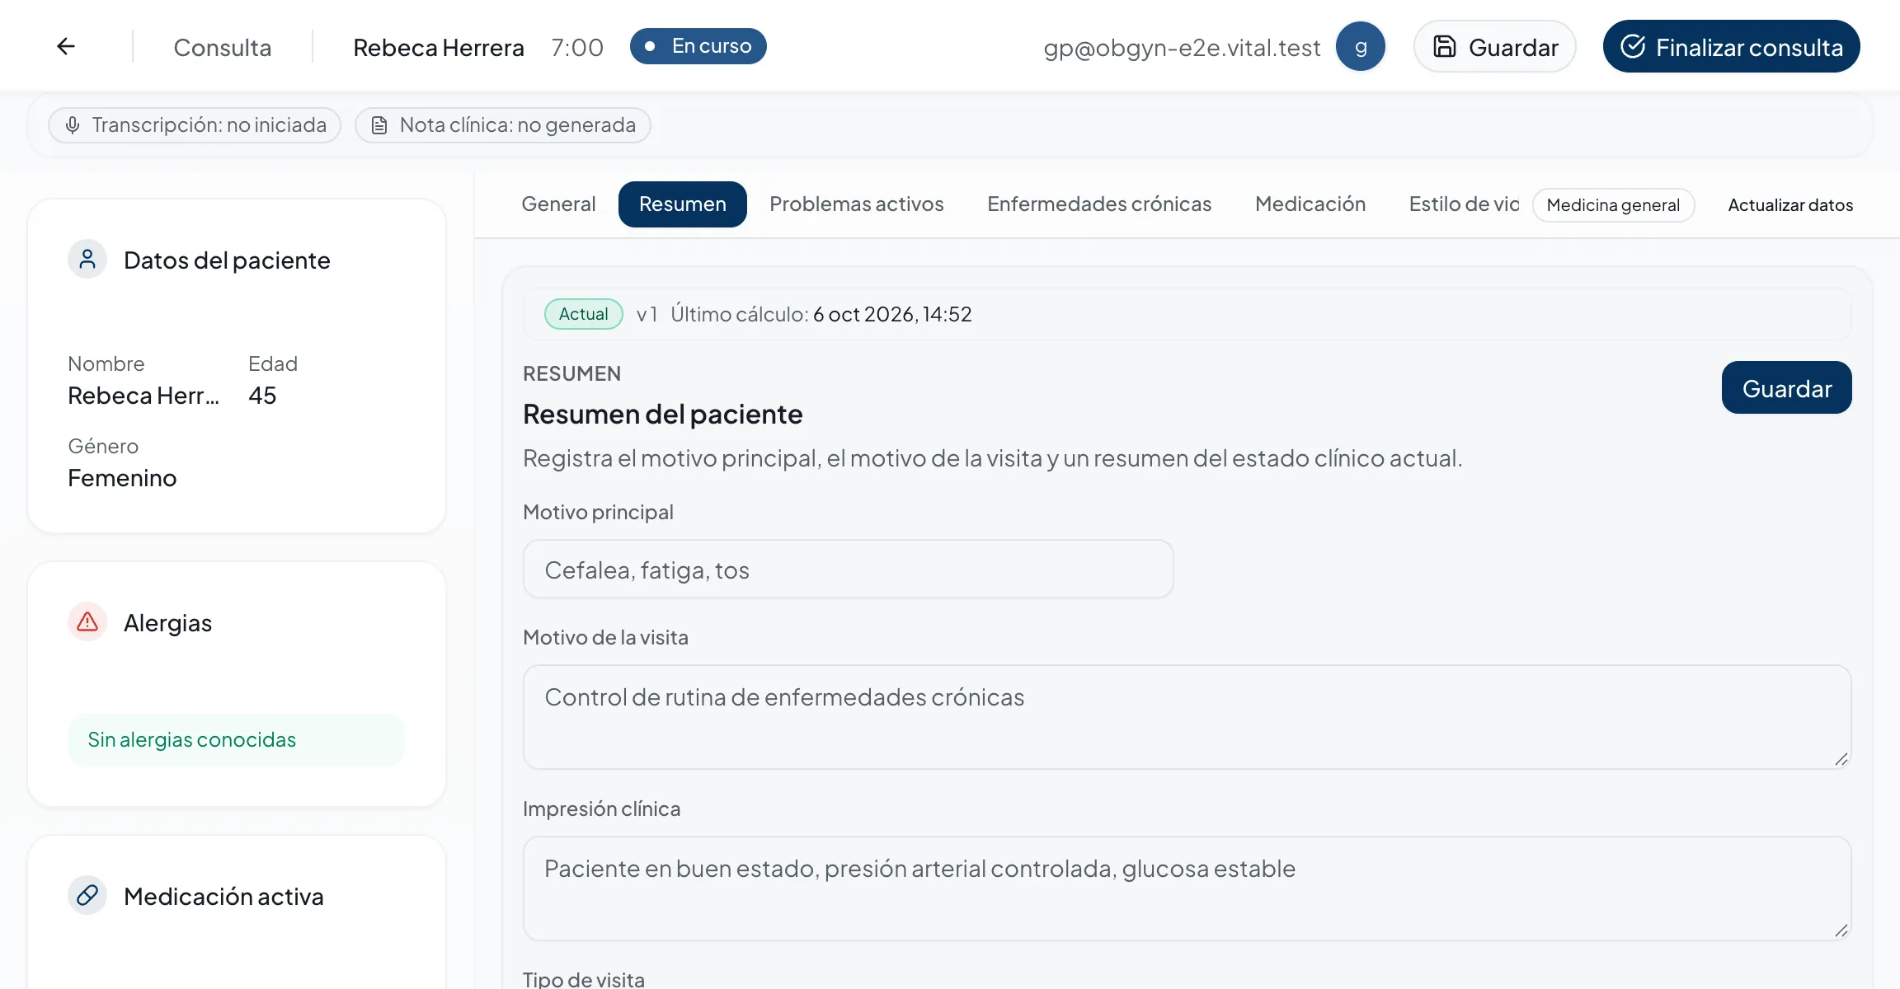
Task: Select the Resumen tab
Action: (683, 204)
